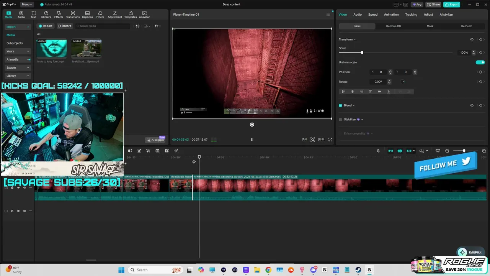Viewport: 490px width, 276px height.
Task: Uncheck the Blend checkbox
Action: 340,105
